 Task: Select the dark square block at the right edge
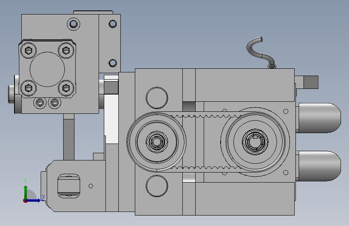coord(311,82)
